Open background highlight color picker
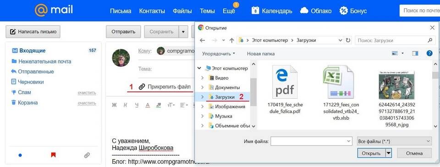440x167 pixels. 159,105
